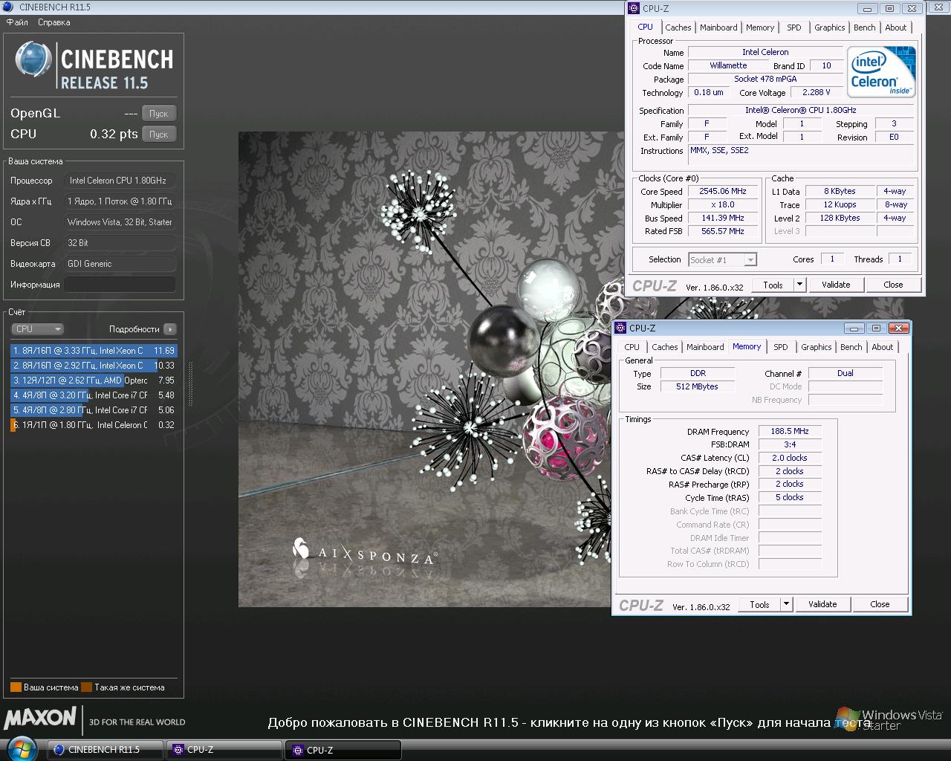Select ranking row 2 Intel Xeon 10.33
The image size is (951, 761).
[x=94, y=366]
